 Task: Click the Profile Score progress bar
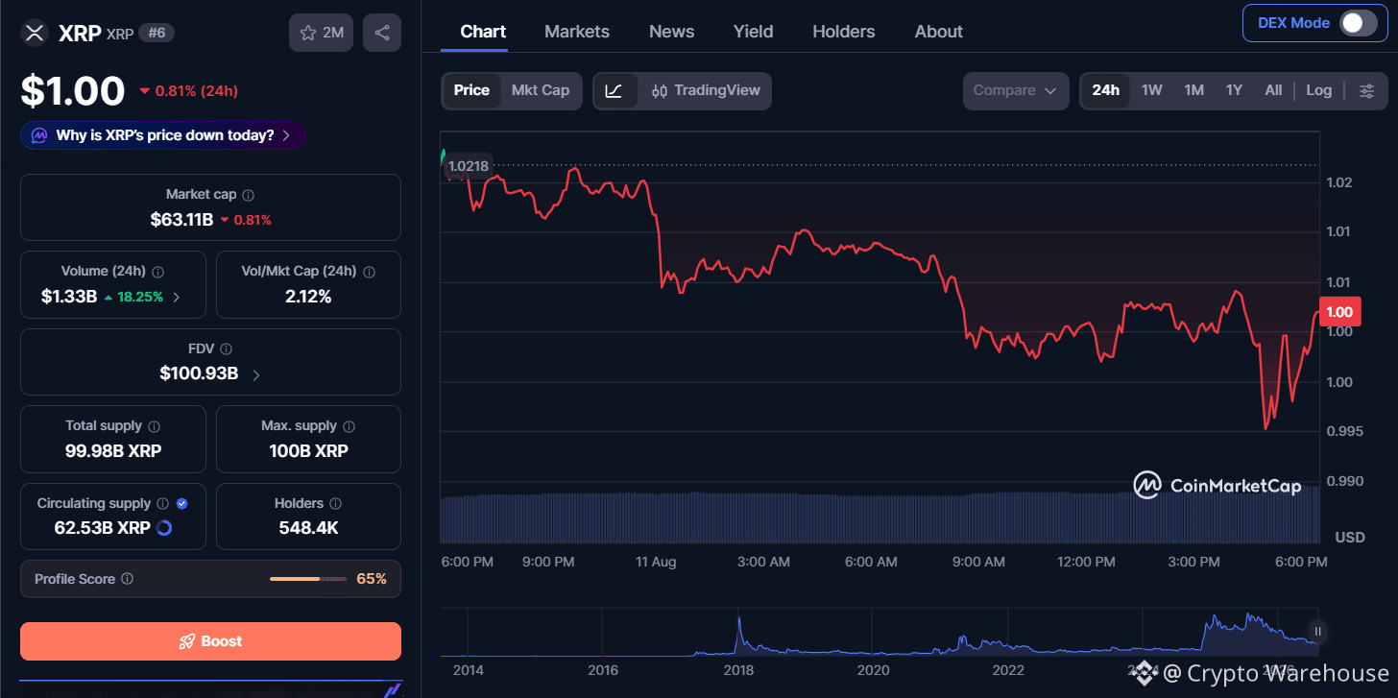[308, 579]
